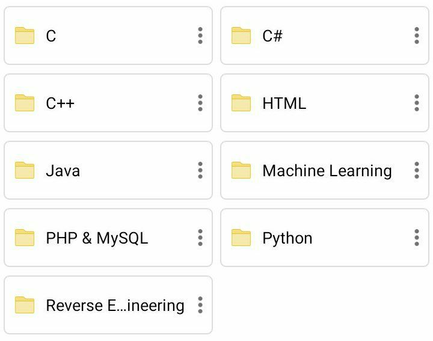433x341 pixels.
Task: Select the Python folder name
Action: coord(287,238)
